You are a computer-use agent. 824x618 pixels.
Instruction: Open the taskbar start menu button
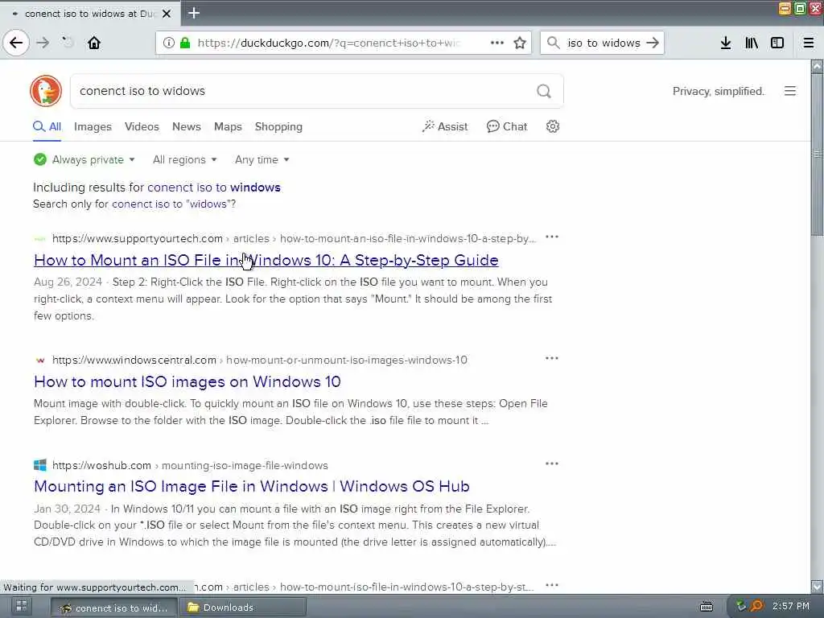pos(22,606)
